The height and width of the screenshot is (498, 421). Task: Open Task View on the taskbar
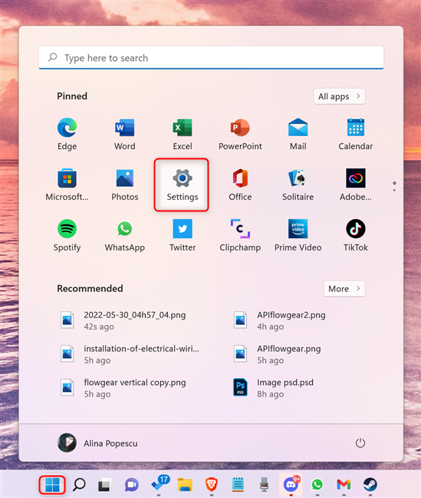(105, 485)
